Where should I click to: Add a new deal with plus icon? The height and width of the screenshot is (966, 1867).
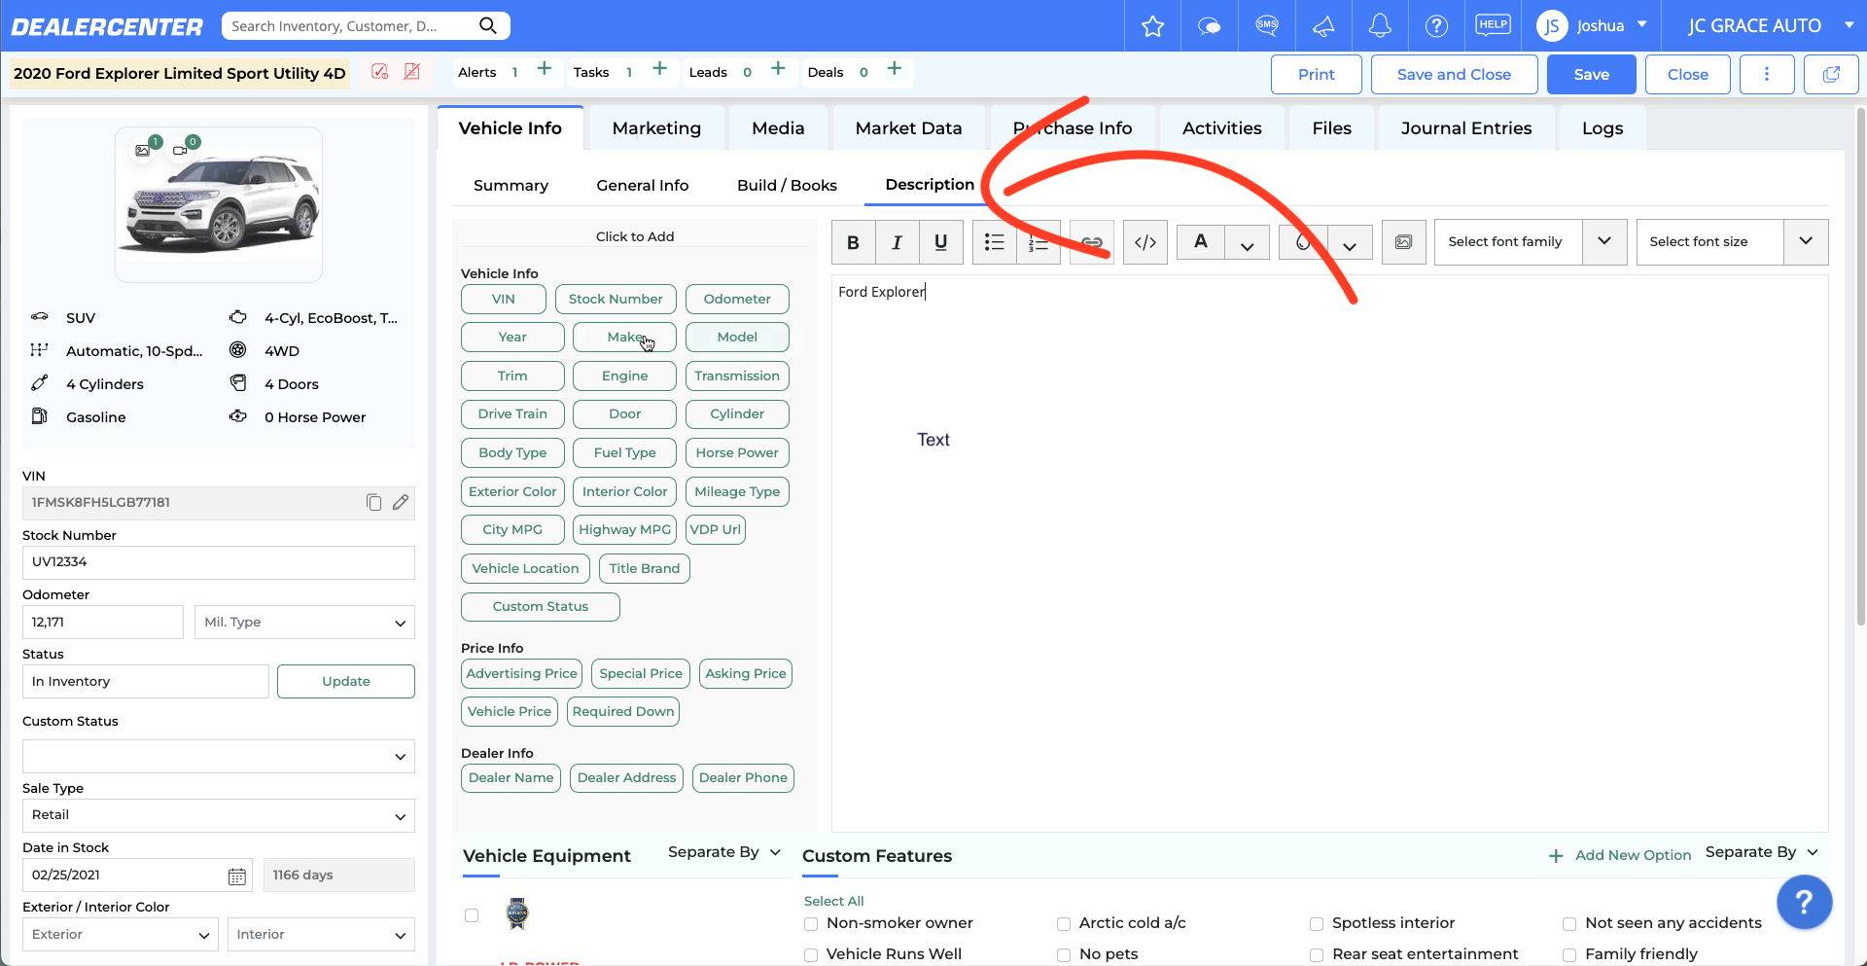895,69
